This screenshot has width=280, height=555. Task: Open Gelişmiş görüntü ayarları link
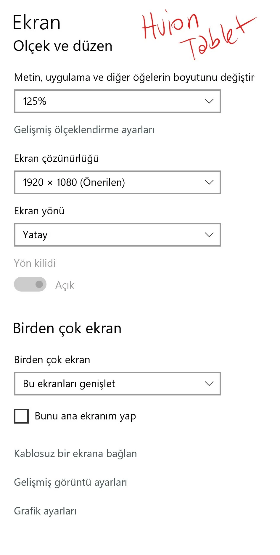point(70,482)
